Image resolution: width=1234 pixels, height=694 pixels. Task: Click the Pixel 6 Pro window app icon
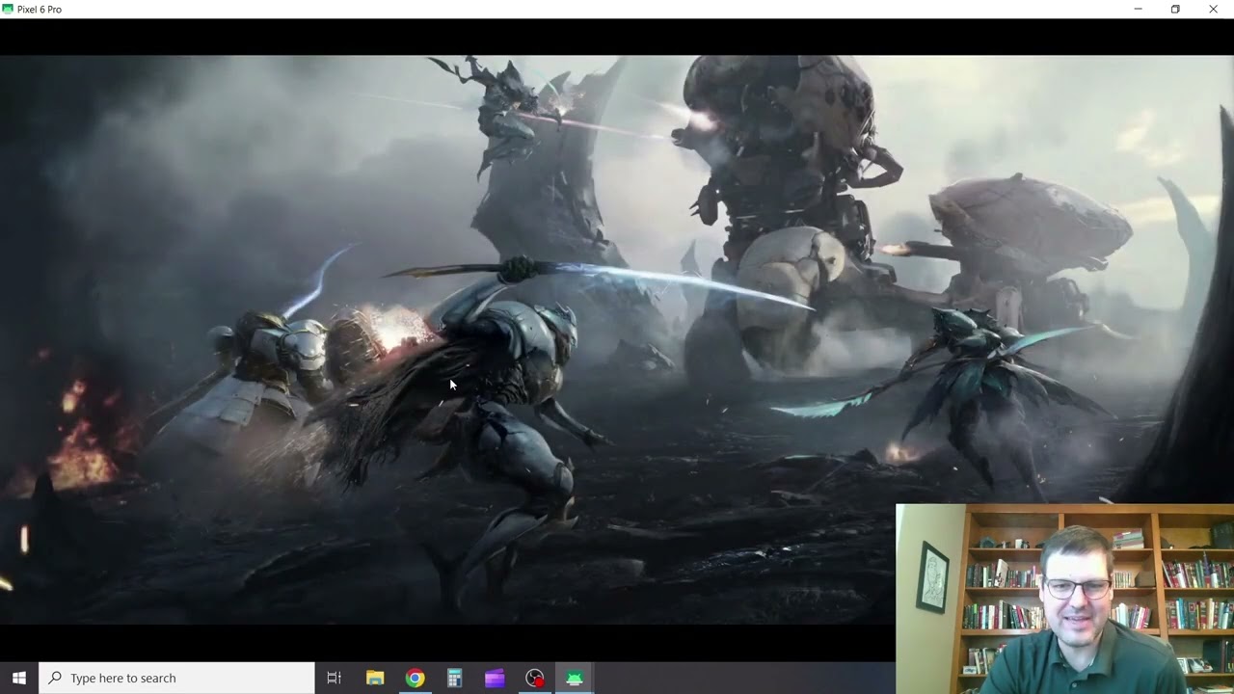click(9, 9)
